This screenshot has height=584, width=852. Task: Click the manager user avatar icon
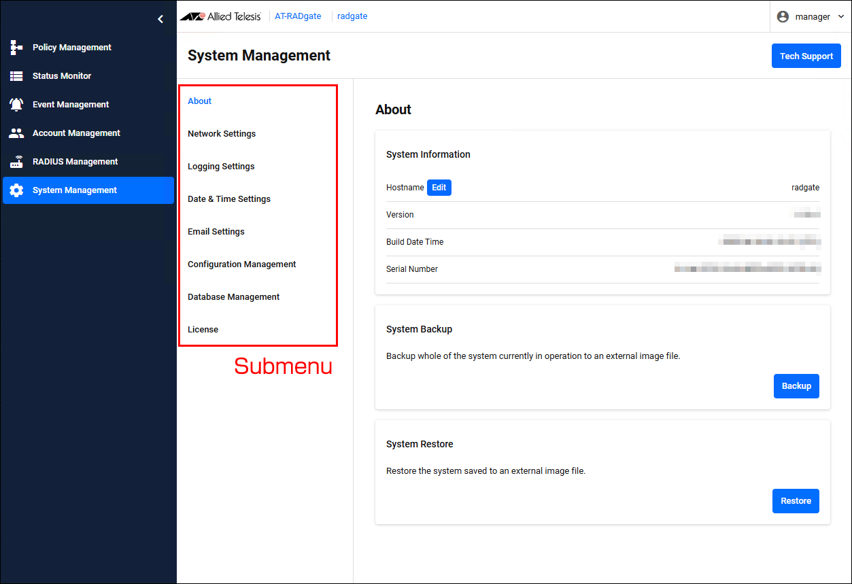[783, 16]
